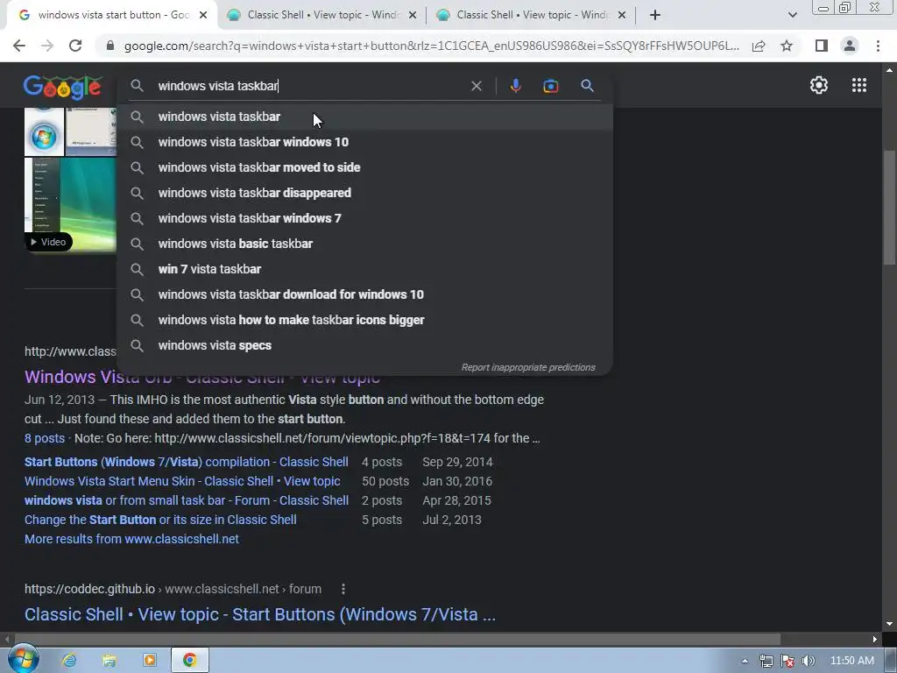This screenshot has height=673, width=897.
Task: Close the 'windows vista start button' tab
Action: click(x=203, y=16)
